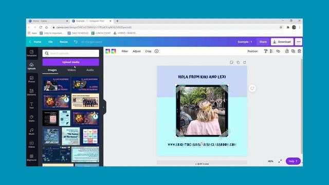Select the colorful grid upload thumbnail
The width and height of the screenshot is (329, 185).
point(90,136)
